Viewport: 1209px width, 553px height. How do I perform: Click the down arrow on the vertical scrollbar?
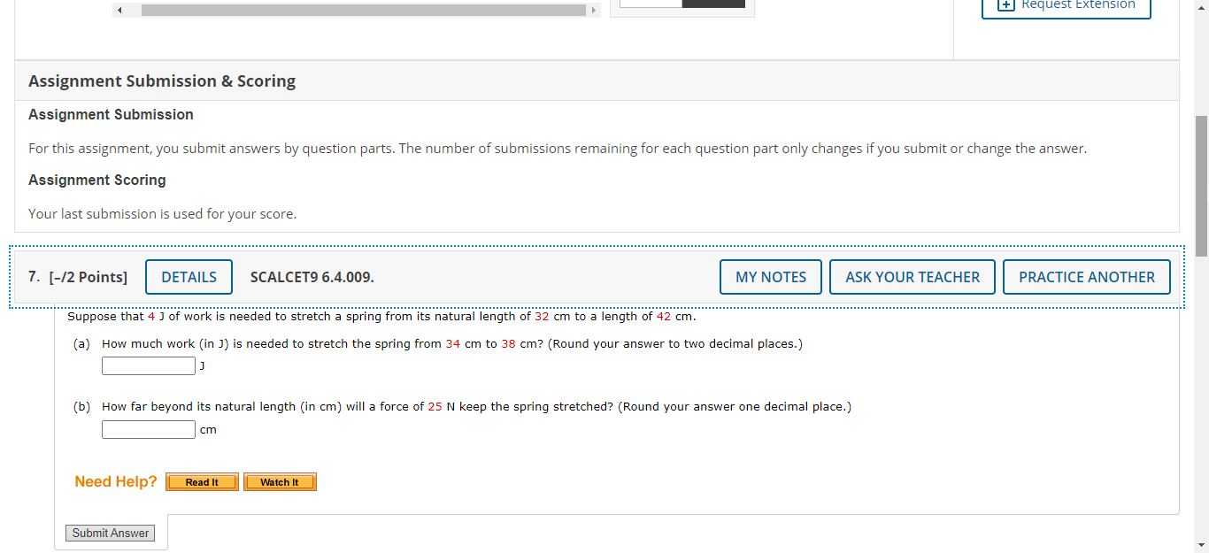[x=1202, y=547]
